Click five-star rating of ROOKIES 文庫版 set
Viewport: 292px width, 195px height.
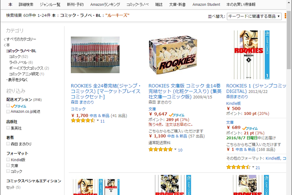pos(161,150)
